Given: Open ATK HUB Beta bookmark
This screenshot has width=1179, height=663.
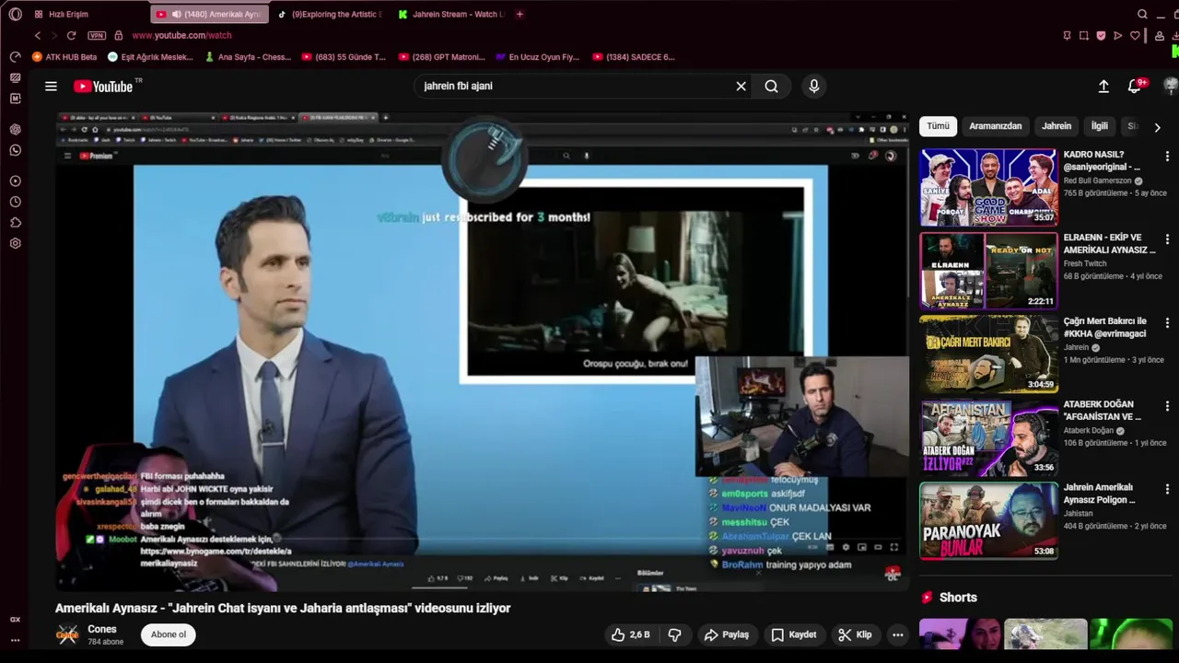Looking at the screenshot, I should coord(64,56).
